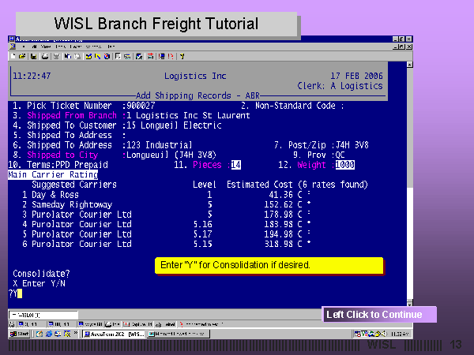Image resolution: width=474 pixels, height=355 pixels.
Task: Click the red-blue round toolbar icon
Action: (x=107, y=56)
